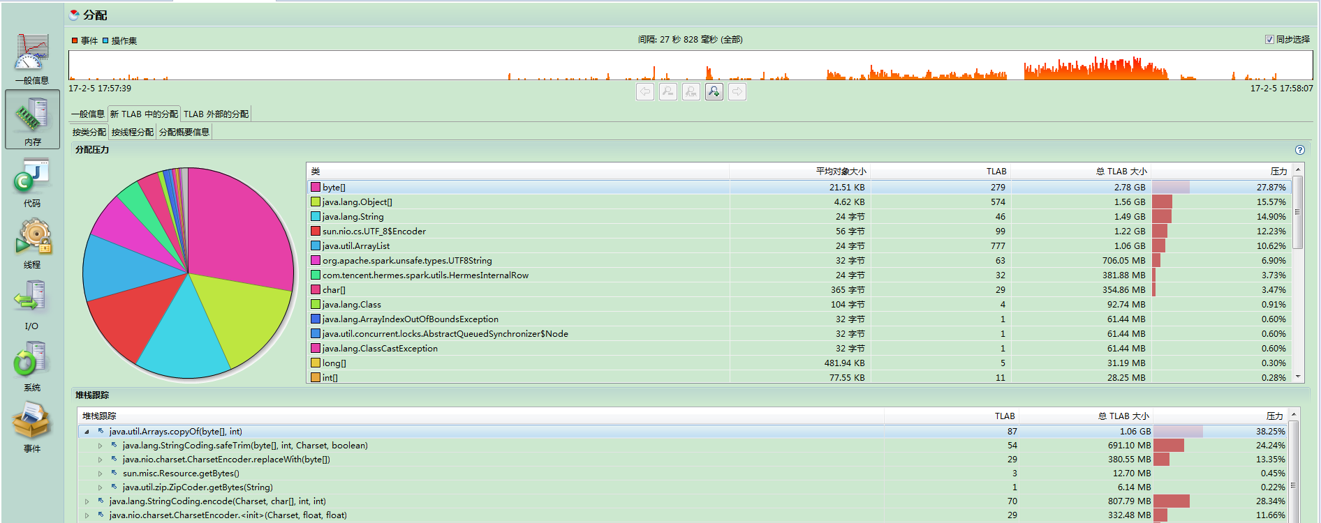
Task: Collapse the java.util.Arrays.copyOf stack frame
Action: (87, 432)
